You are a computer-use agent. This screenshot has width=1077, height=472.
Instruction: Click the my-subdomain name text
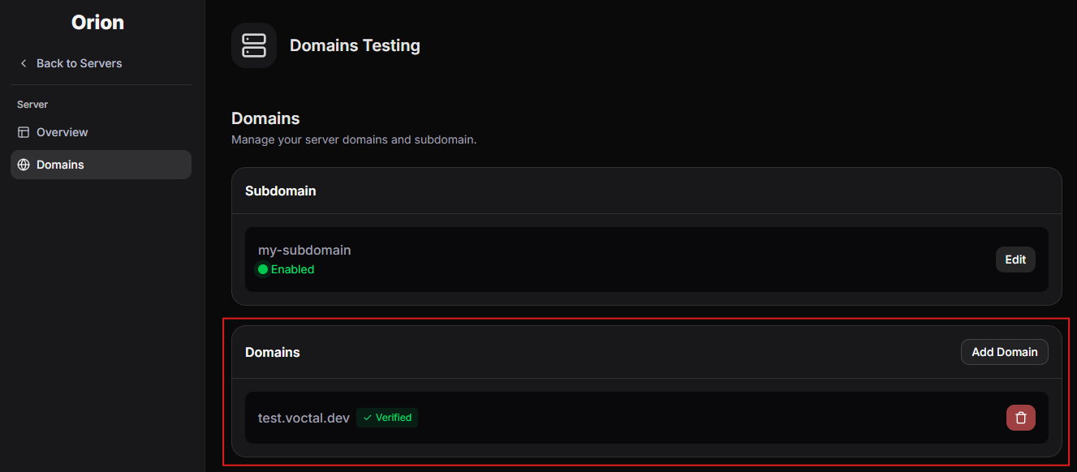point(304,250)
